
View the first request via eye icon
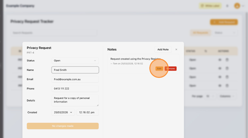(220, 60)
